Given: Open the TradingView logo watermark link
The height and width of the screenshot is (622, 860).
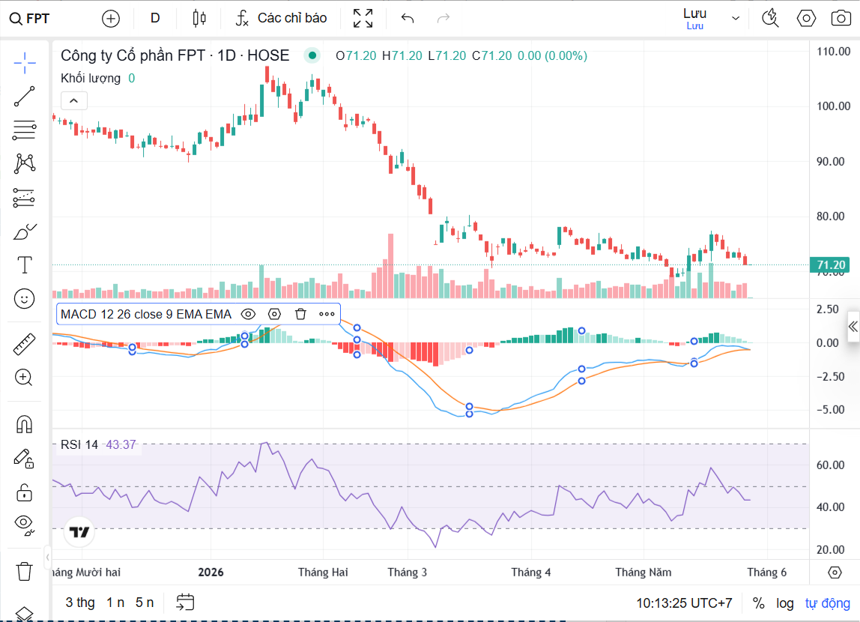Looking at the screenshot, I should pos(79,532).
